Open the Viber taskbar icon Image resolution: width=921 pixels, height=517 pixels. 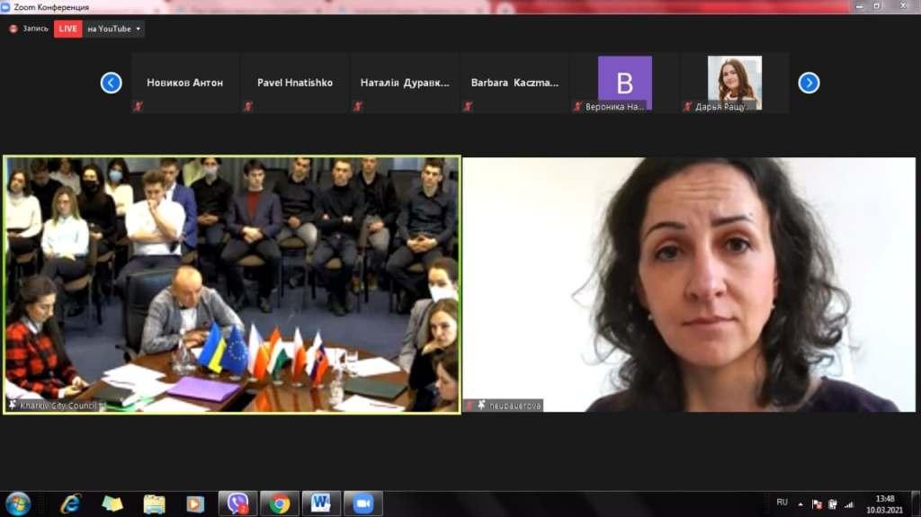(x=237, y=504)
